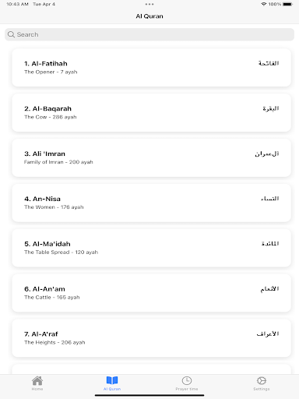Image resolution: width=299 pixels, height=399 pixels.
Task: Choose surah 6. Al-An'am
Action: point(151,293)
